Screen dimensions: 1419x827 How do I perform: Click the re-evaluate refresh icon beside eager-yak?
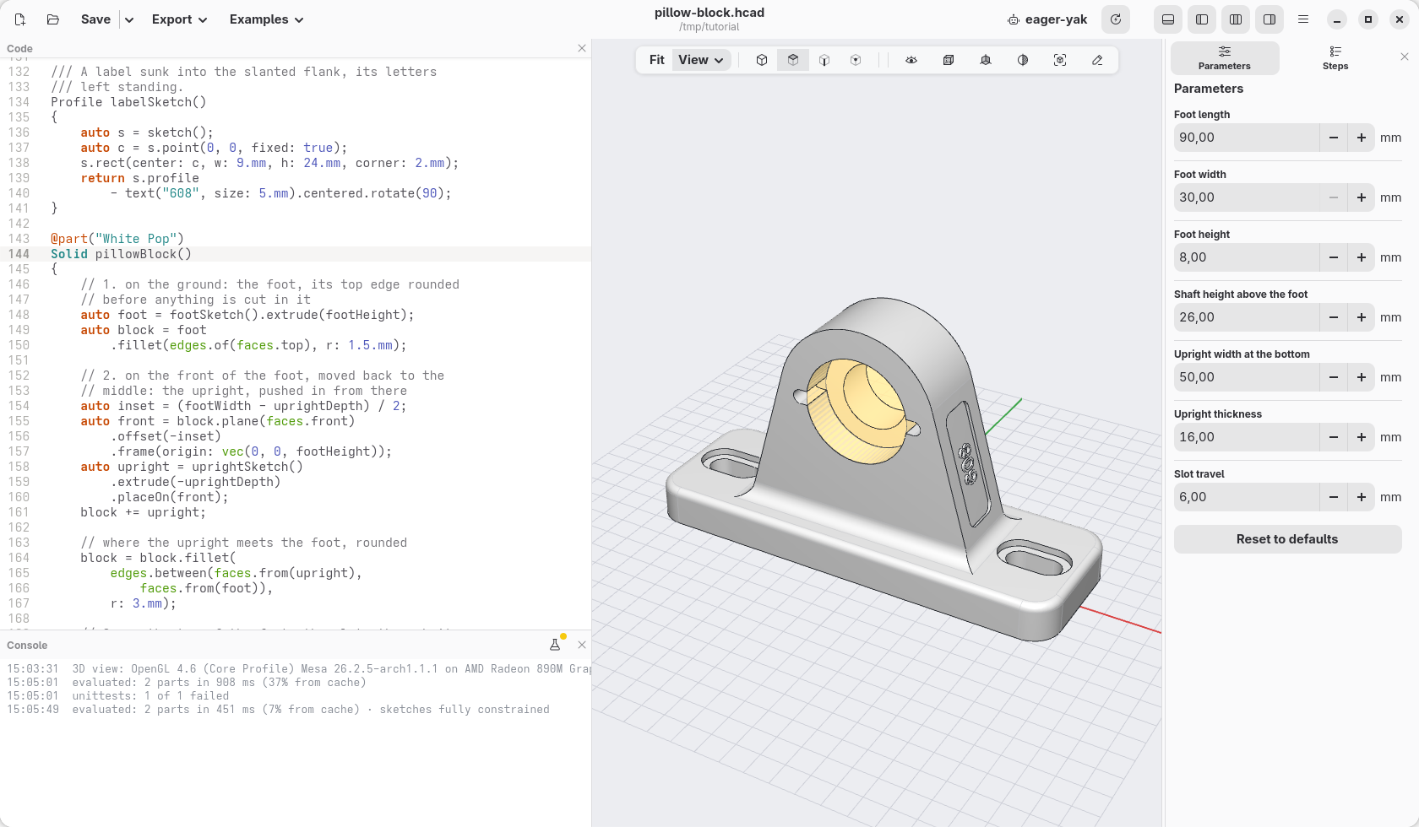(x=1116, y=19)
